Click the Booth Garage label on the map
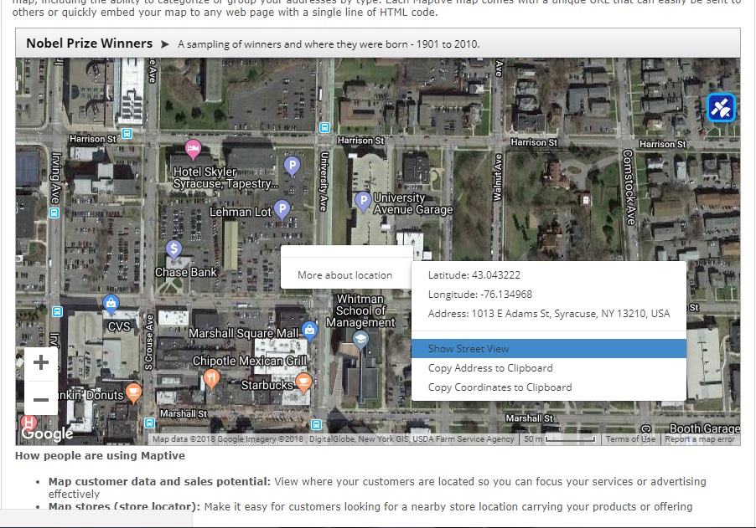 click(704, 428)
